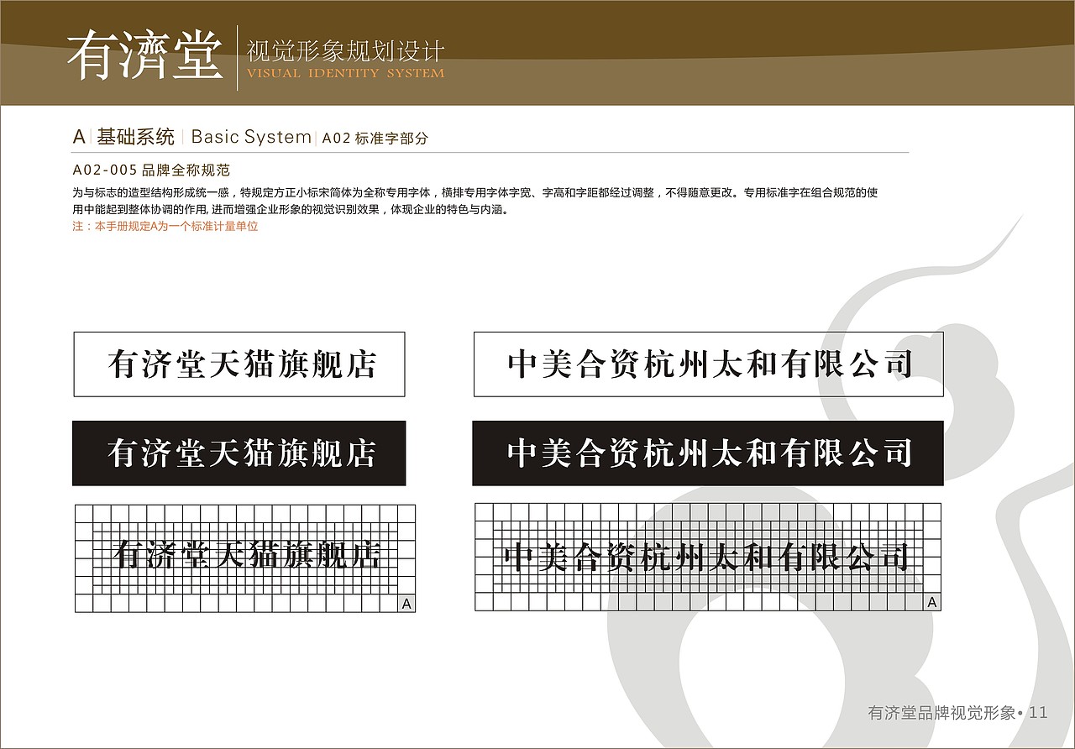This screenshot has height=749, width=1075.
Task: Select the gridded 有济堂天猫旗舰店 wordmark
Action: (x=245, y=558)
